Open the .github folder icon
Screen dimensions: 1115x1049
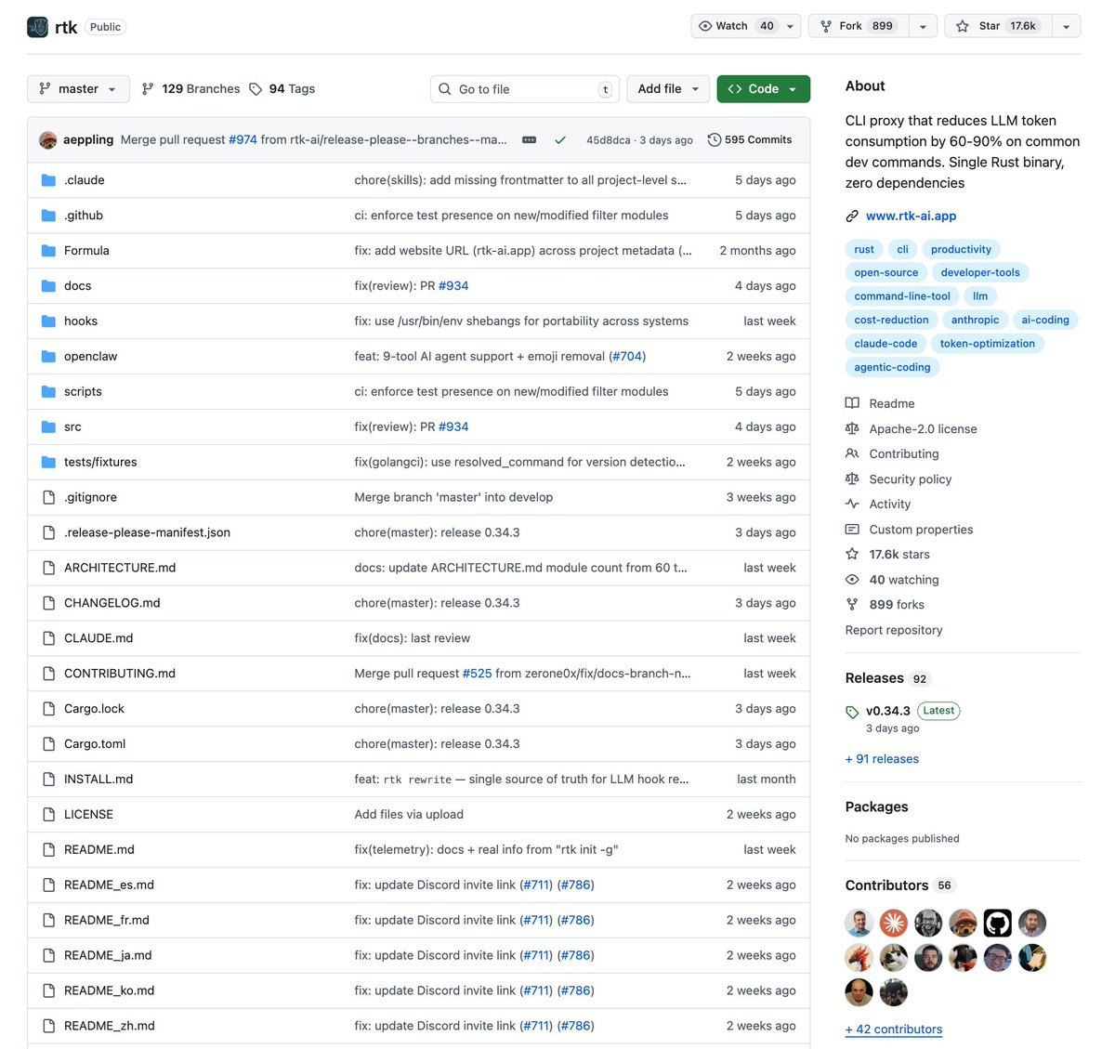tap(49, 216)
